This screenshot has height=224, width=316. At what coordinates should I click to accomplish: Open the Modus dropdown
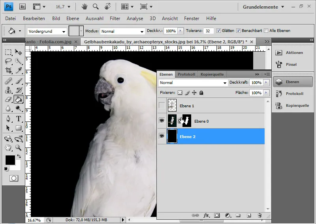point(122,31)
